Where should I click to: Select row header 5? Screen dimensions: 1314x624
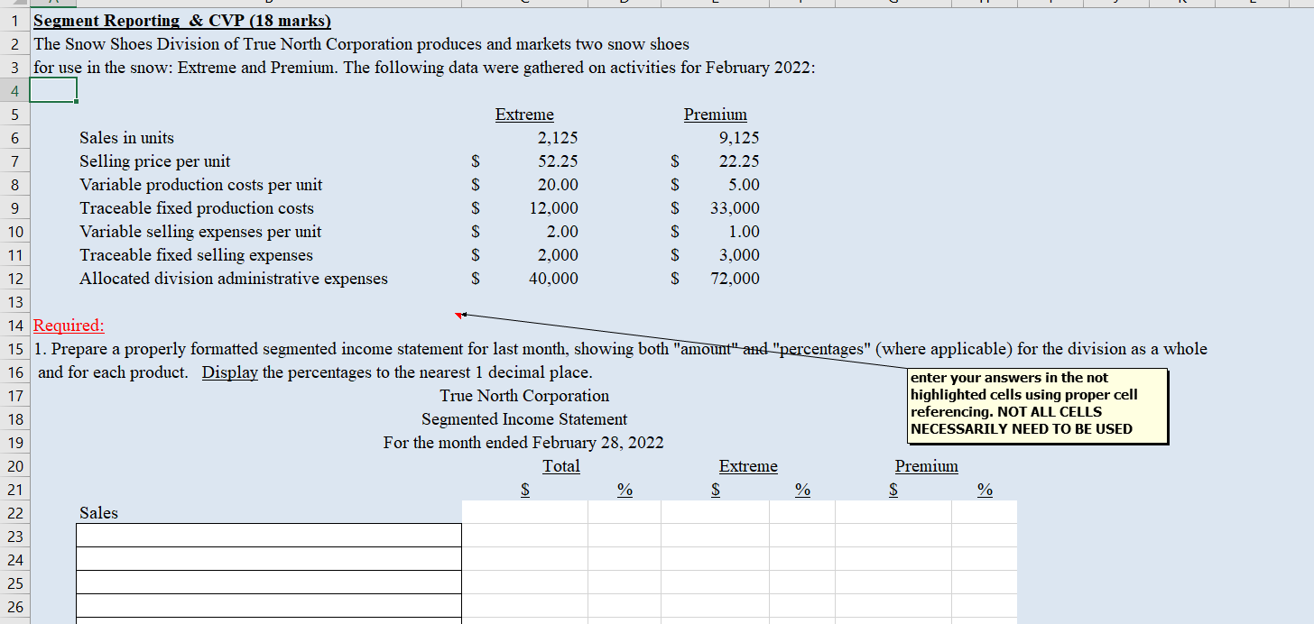pyautogui.click(x=14, y=115)
